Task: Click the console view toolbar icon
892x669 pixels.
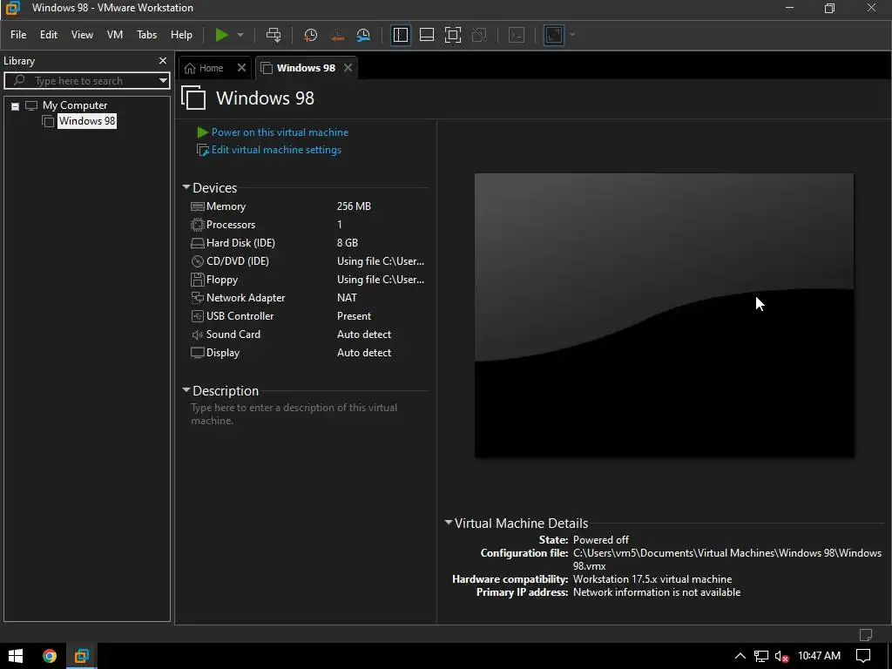Action: (517, 35)
